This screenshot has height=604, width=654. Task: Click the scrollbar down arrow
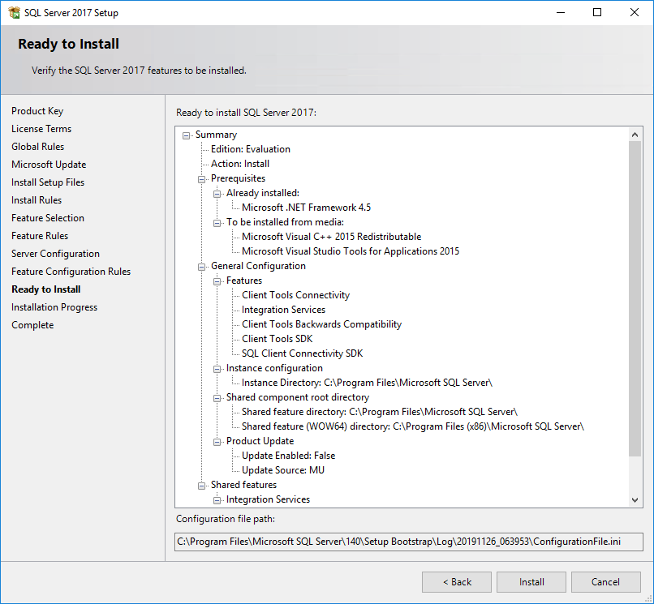click(x=635, y=499)
